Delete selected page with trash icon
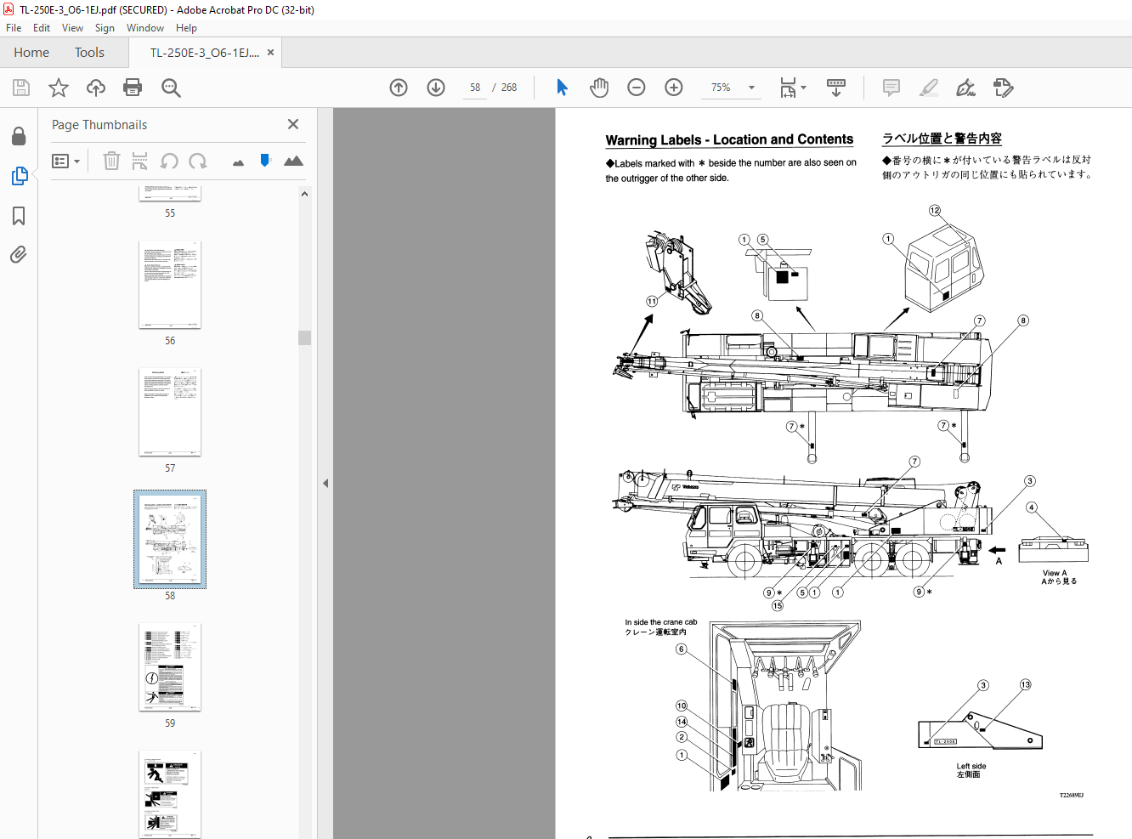The image size is (1132, 839). pyautogui.click(x=111, y=161)
